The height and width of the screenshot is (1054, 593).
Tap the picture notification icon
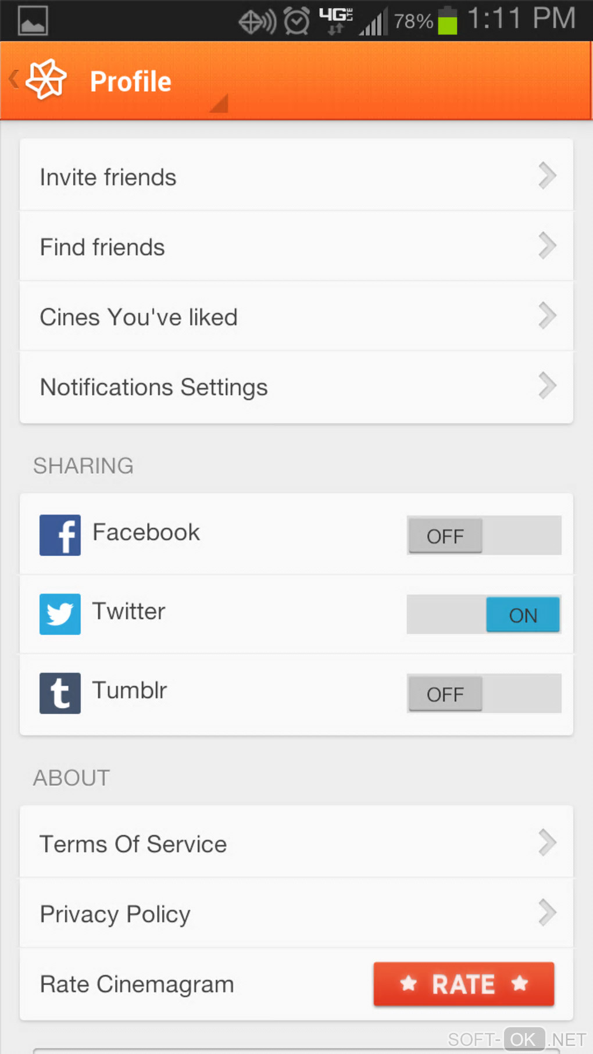[x=33, y=21]
